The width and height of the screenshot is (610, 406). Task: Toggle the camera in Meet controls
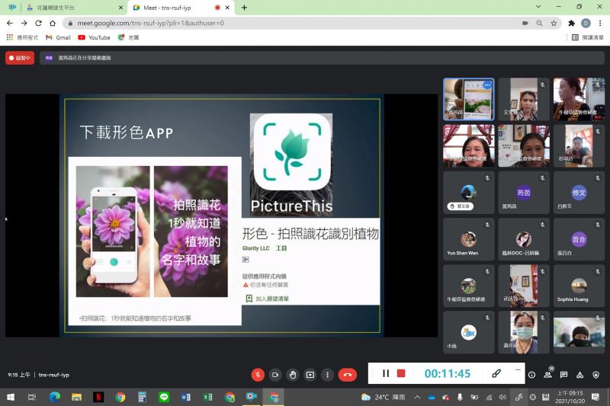click(275, 375)
